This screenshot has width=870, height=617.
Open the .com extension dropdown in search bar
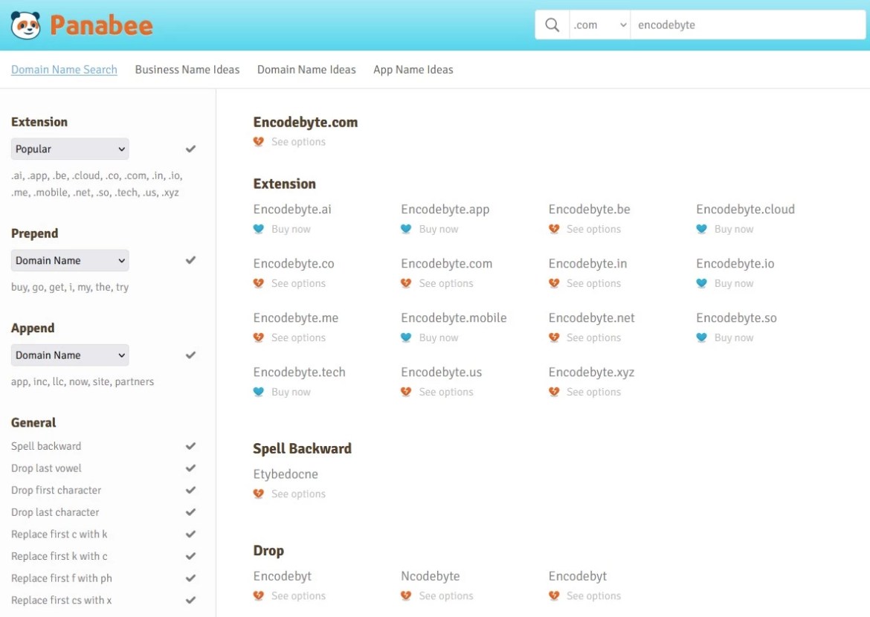pos(600,25)
